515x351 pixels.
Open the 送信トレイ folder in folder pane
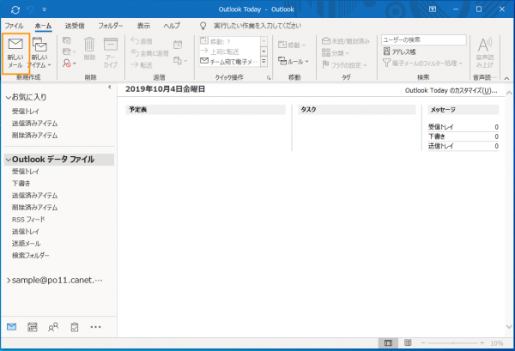(x=26, y=232)
